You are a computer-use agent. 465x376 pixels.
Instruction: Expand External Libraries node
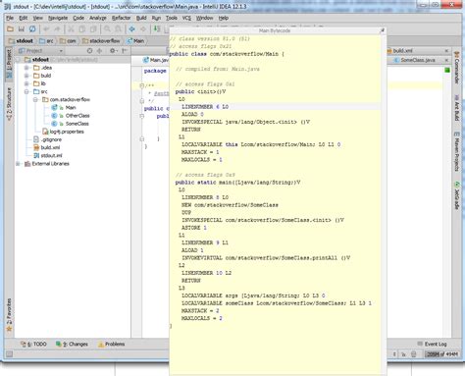click(x=18, y=164)
